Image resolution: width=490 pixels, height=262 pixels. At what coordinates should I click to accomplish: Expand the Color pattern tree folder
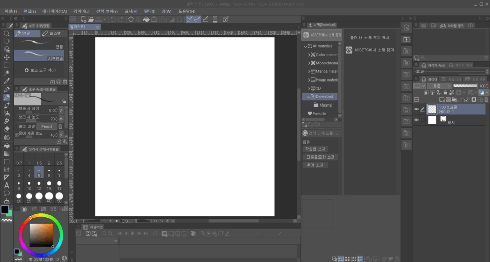pos(309,55)
